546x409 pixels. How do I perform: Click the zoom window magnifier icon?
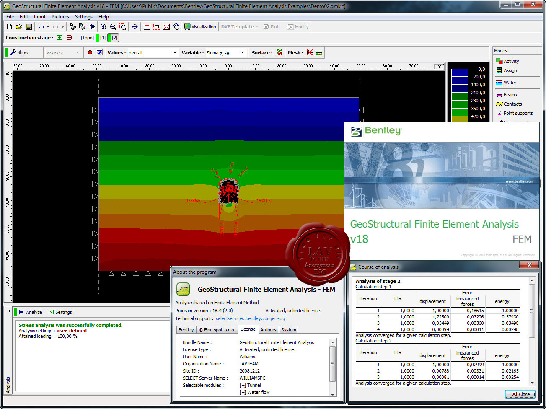coord(123,27)
